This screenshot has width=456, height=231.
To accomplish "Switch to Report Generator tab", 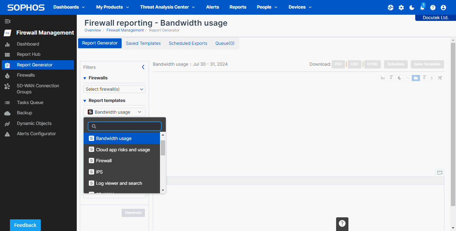I will 100,43.
